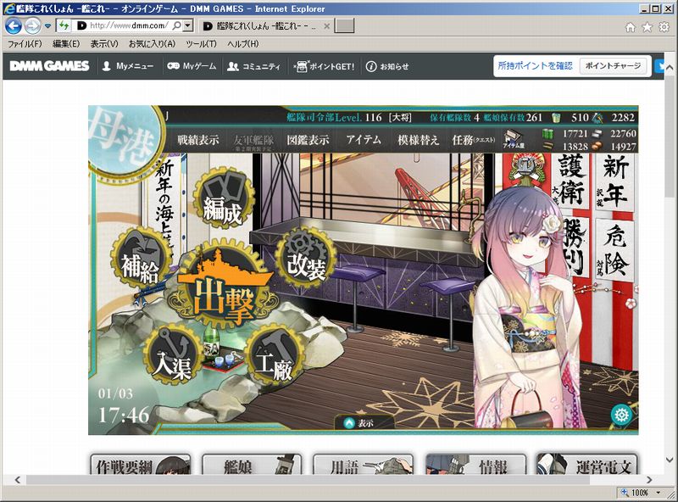Viewport: 678px width, 502px height.
Task: Open the 運営電文 banner button
Action: pyautogui.click(x=587, y=465)
